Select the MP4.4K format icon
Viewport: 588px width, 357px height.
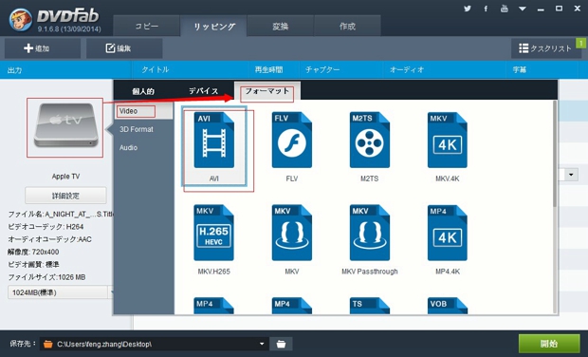448,233
